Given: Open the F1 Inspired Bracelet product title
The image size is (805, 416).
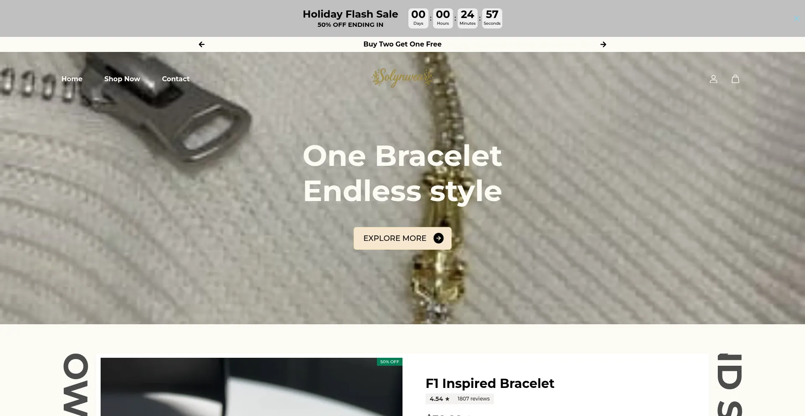Looking at the screenshot, I should (490, 383).
